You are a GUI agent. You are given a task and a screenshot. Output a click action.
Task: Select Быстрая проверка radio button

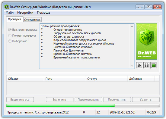click(x=10, y=30)
